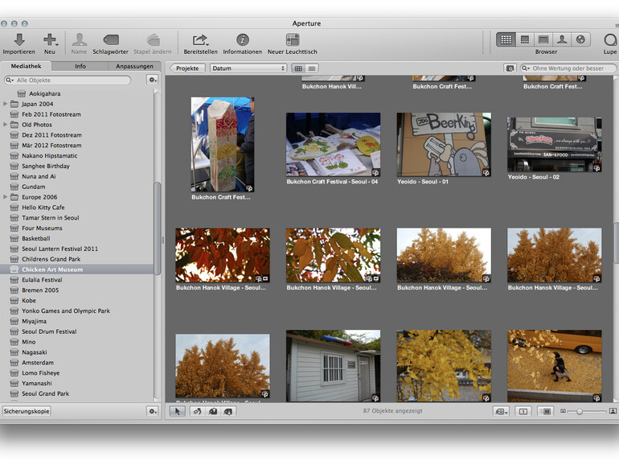Click the Sicherungskopie button
619x465 pixels.
click(x=27, y=411)
